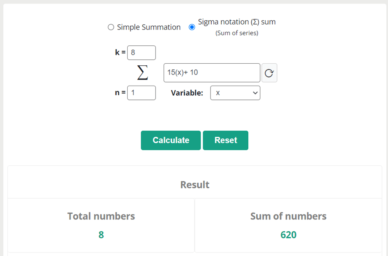388x256 pixels.
Task: Click the Total numbers value 8
Action: 101,235
